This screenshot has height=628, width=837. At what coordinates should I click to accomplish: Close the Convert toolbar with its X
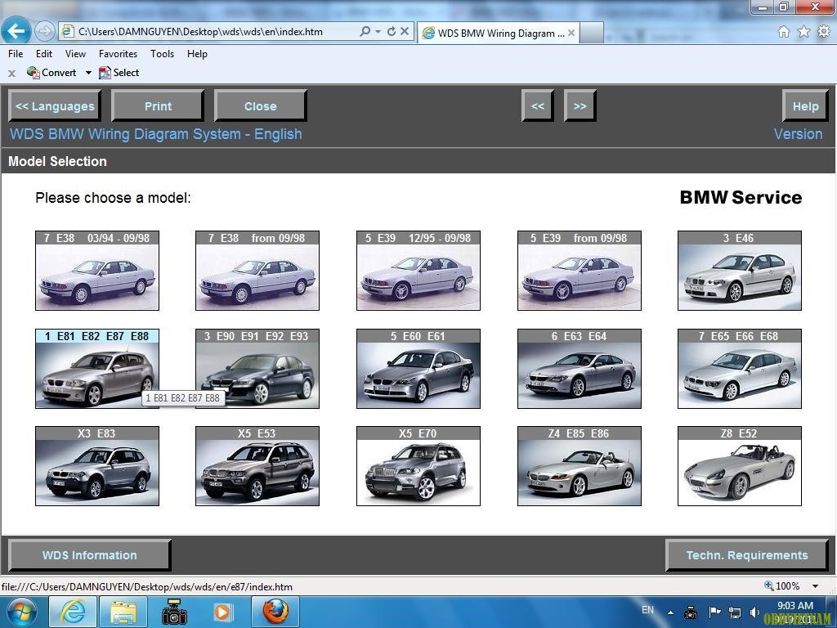point(11,73)
